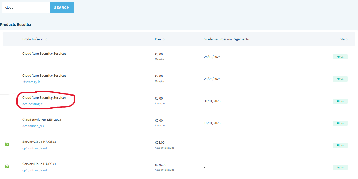Open the cp12.utixo.cloud server link

pyautogui.click(x=35, y=148)
